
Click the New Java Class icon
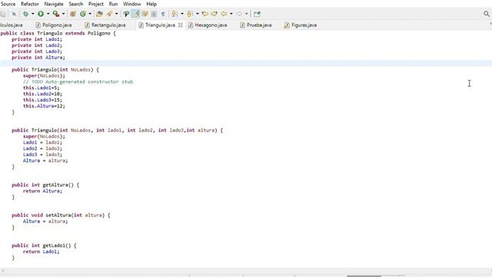(83, 14)
